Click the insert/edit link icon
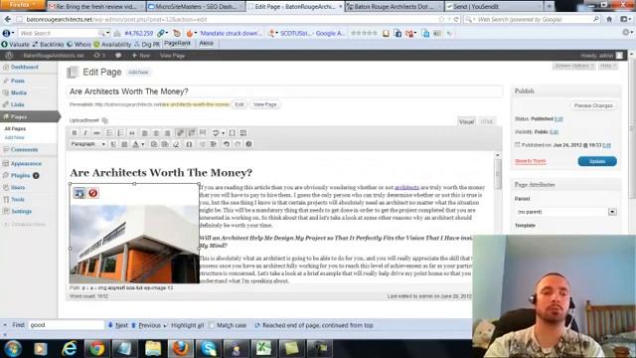This screenshot has width=636, height=358. pyautogui.click(x=180, y=132)
